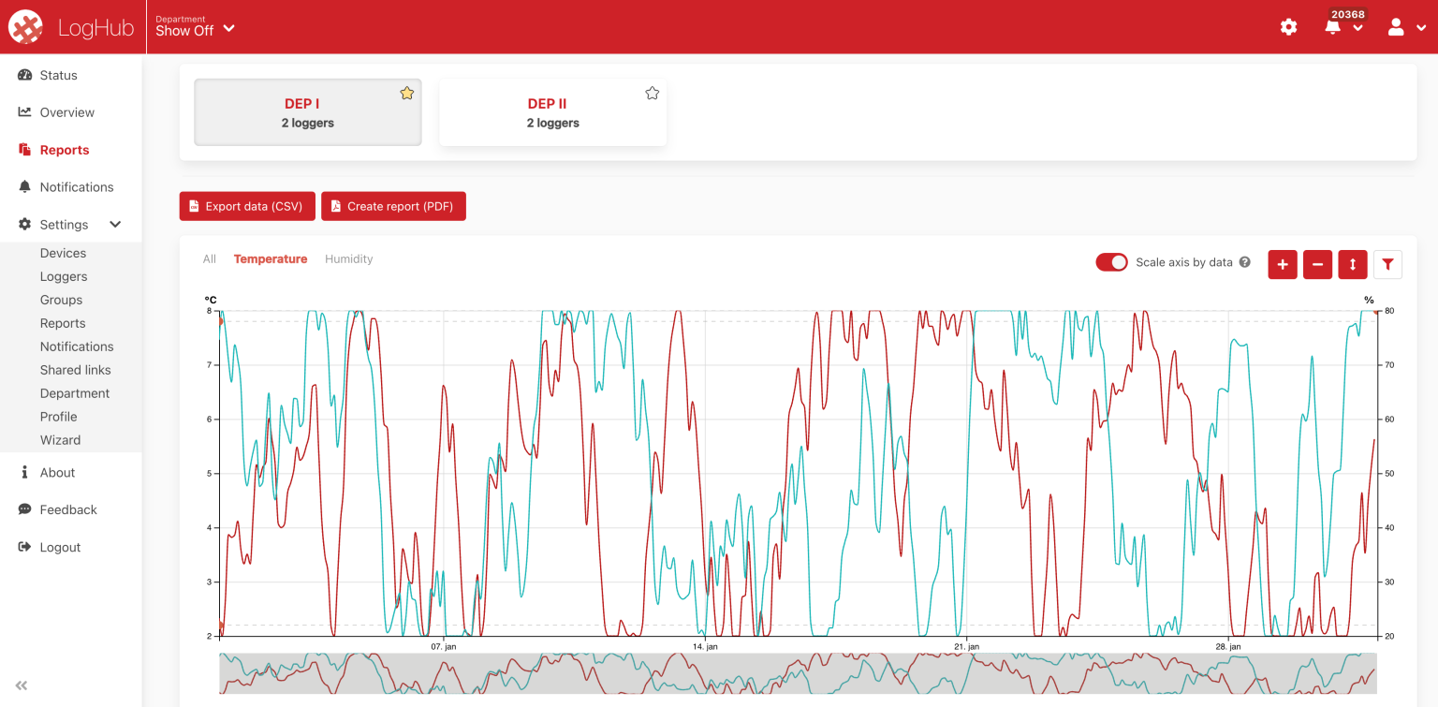Screen dimensions: 1438x707
Task: Open the Department Show Off dropdown
Action: point(195,26)
